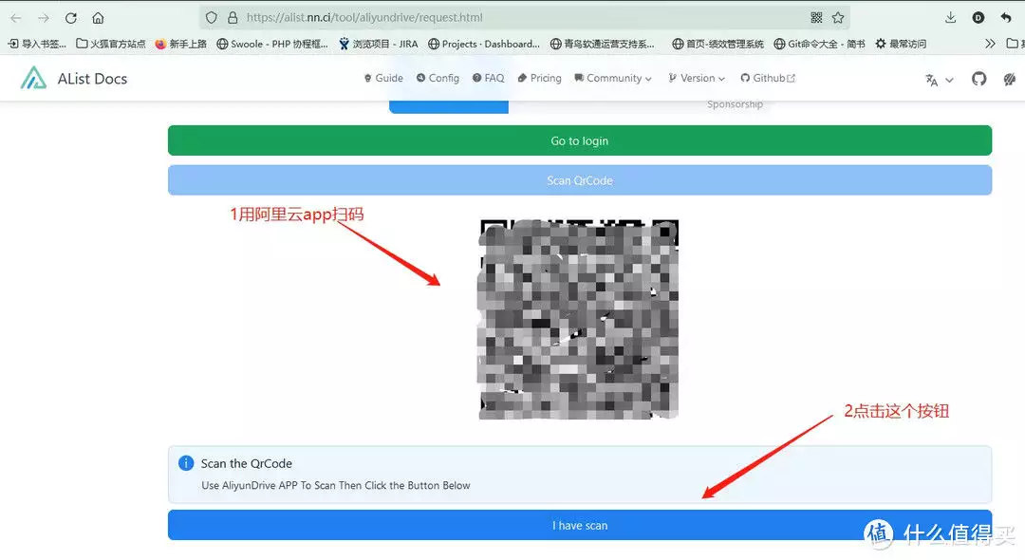Click the Scan QrCode button

point(579,180)
